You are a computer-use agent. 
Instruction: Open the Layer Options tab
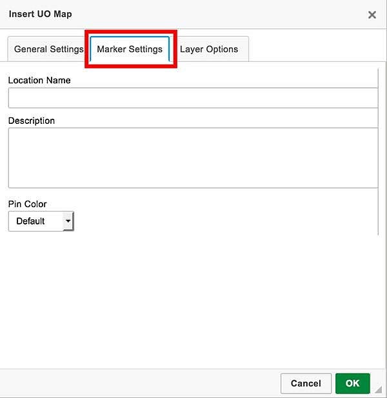[209, 49]
